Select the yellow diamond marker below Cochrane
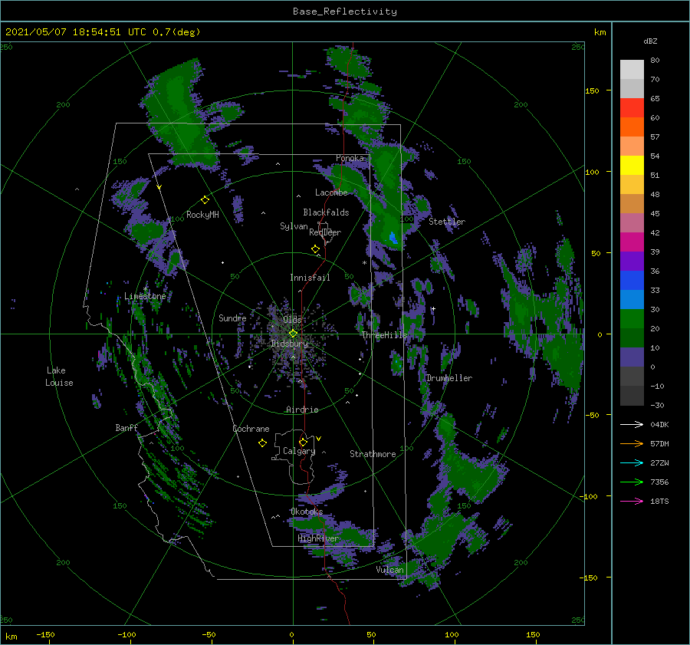 click(x=262, y=443)
